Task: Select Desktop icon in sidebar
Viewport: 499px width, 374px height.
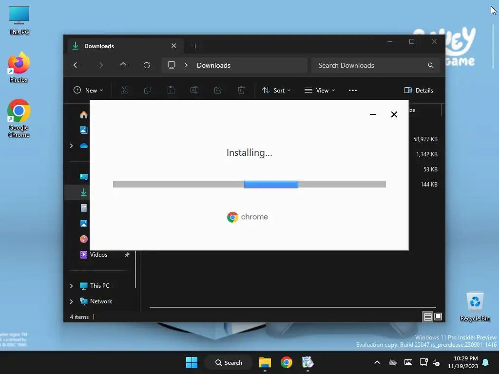Action: [x=84, y=176]
